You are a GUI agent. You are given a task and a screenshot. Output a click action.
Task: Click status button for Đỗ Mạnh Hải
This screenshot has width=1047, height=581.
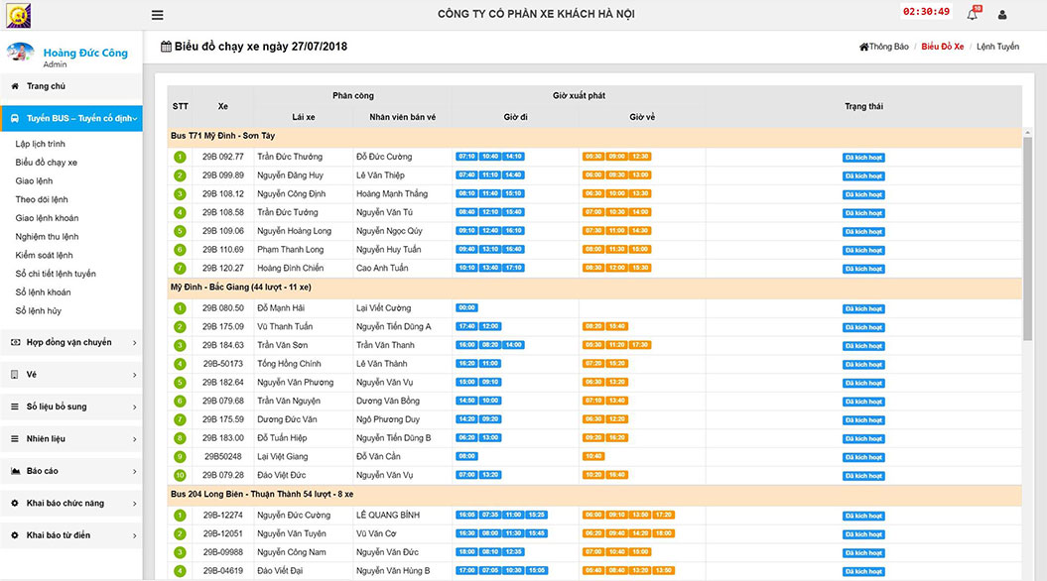[x=863, y=309]
